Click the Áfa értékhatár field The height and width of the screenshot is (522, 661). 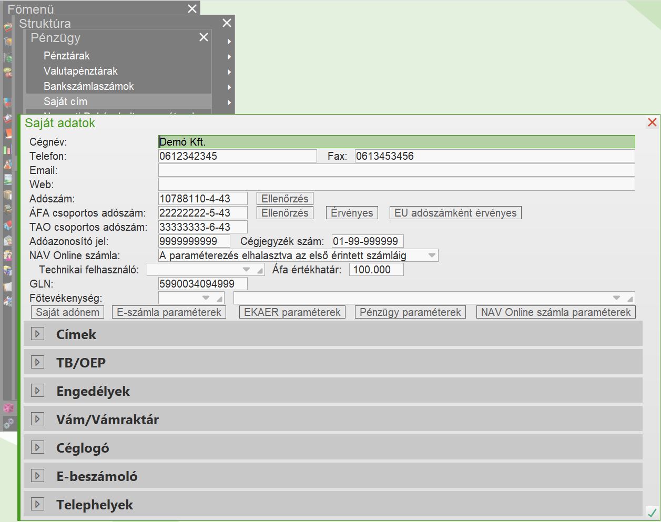coord(376,270)
